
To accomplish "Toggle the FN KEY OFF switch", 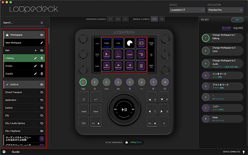I will click(237, 19).
